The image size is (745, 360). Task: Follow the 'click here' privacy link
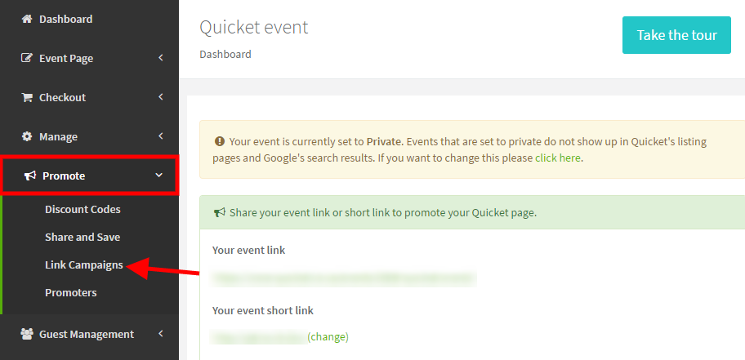[x=558, y=158]
